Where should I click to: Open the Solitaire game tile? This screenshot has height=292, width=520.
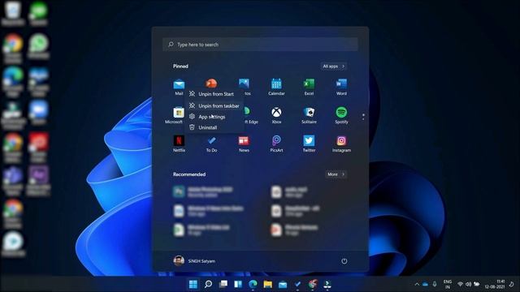(x=309, y=115)
